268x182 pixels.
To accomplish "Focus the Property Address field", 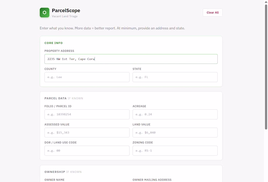I will [131, 59].
